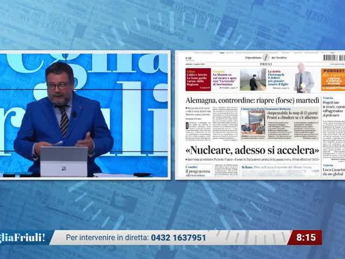Click 'Luca Casarini da no-global' side headline
This screenshot has width=345, height=259.
click(334, 172)
